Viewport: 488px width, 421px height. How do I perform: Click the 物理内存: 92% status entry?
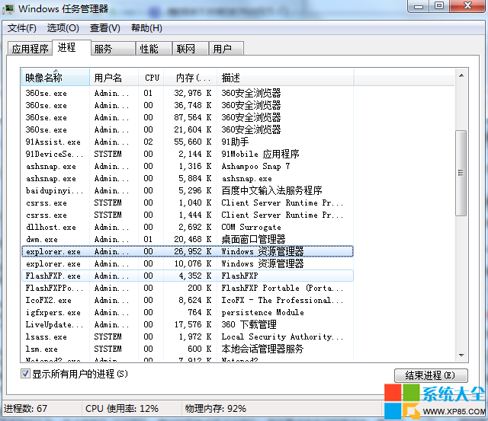(215, 408)
